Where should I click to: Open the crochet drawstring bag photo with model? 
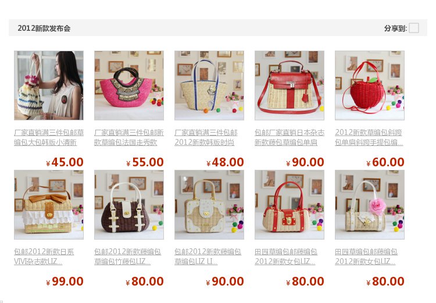pyautogui.click(x=49, y=85)
